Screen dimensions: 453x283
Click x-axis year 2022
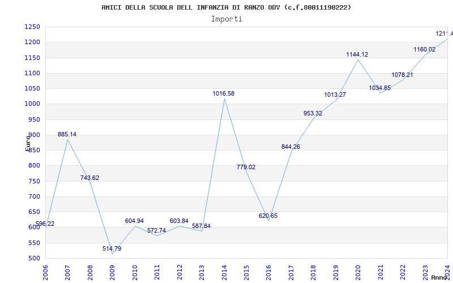click(x=403, y=273)
